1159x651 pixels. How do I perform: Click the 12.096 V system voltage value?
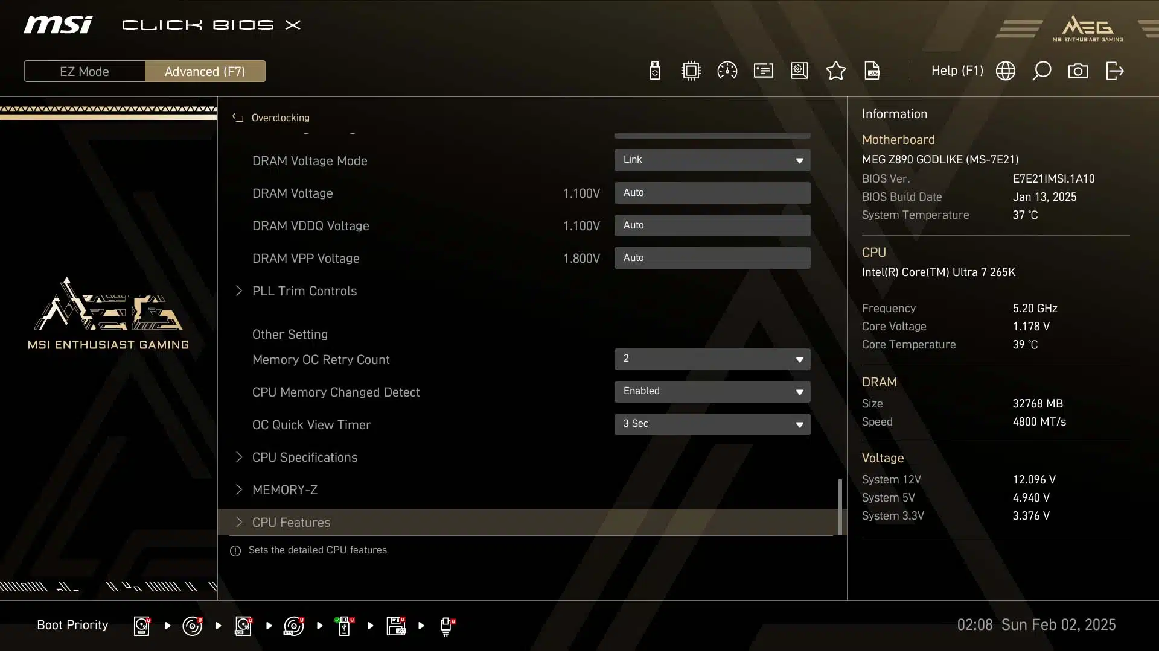point(1034,480)
